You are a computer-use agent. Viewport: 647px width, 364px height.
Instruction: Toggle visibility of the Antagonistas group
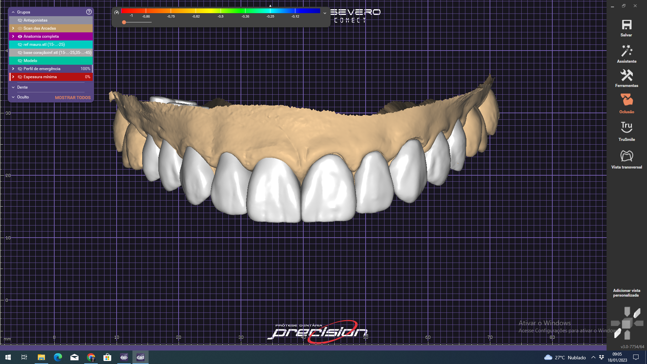coord(20,20)
